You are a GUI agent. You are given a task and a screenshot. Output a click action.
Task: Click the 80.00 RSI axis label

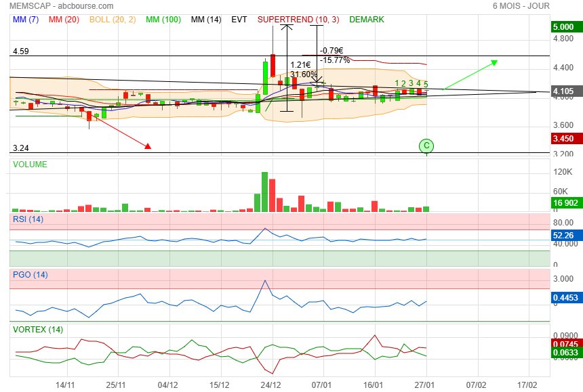pyautogui.click(x=563, y=223)
